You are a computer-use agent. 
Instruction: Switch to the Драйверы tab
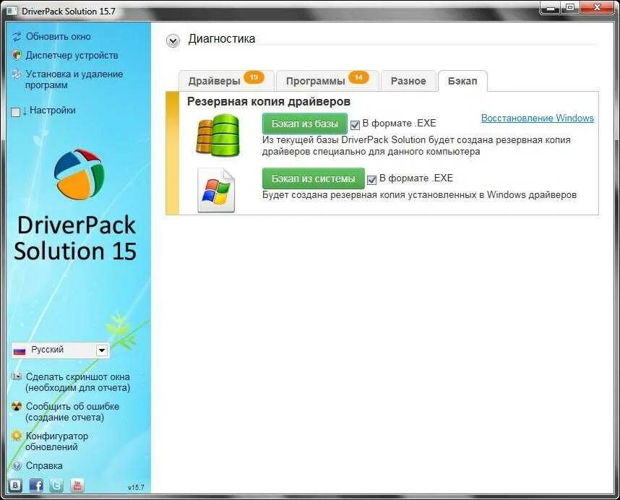(x=226, y=81)
